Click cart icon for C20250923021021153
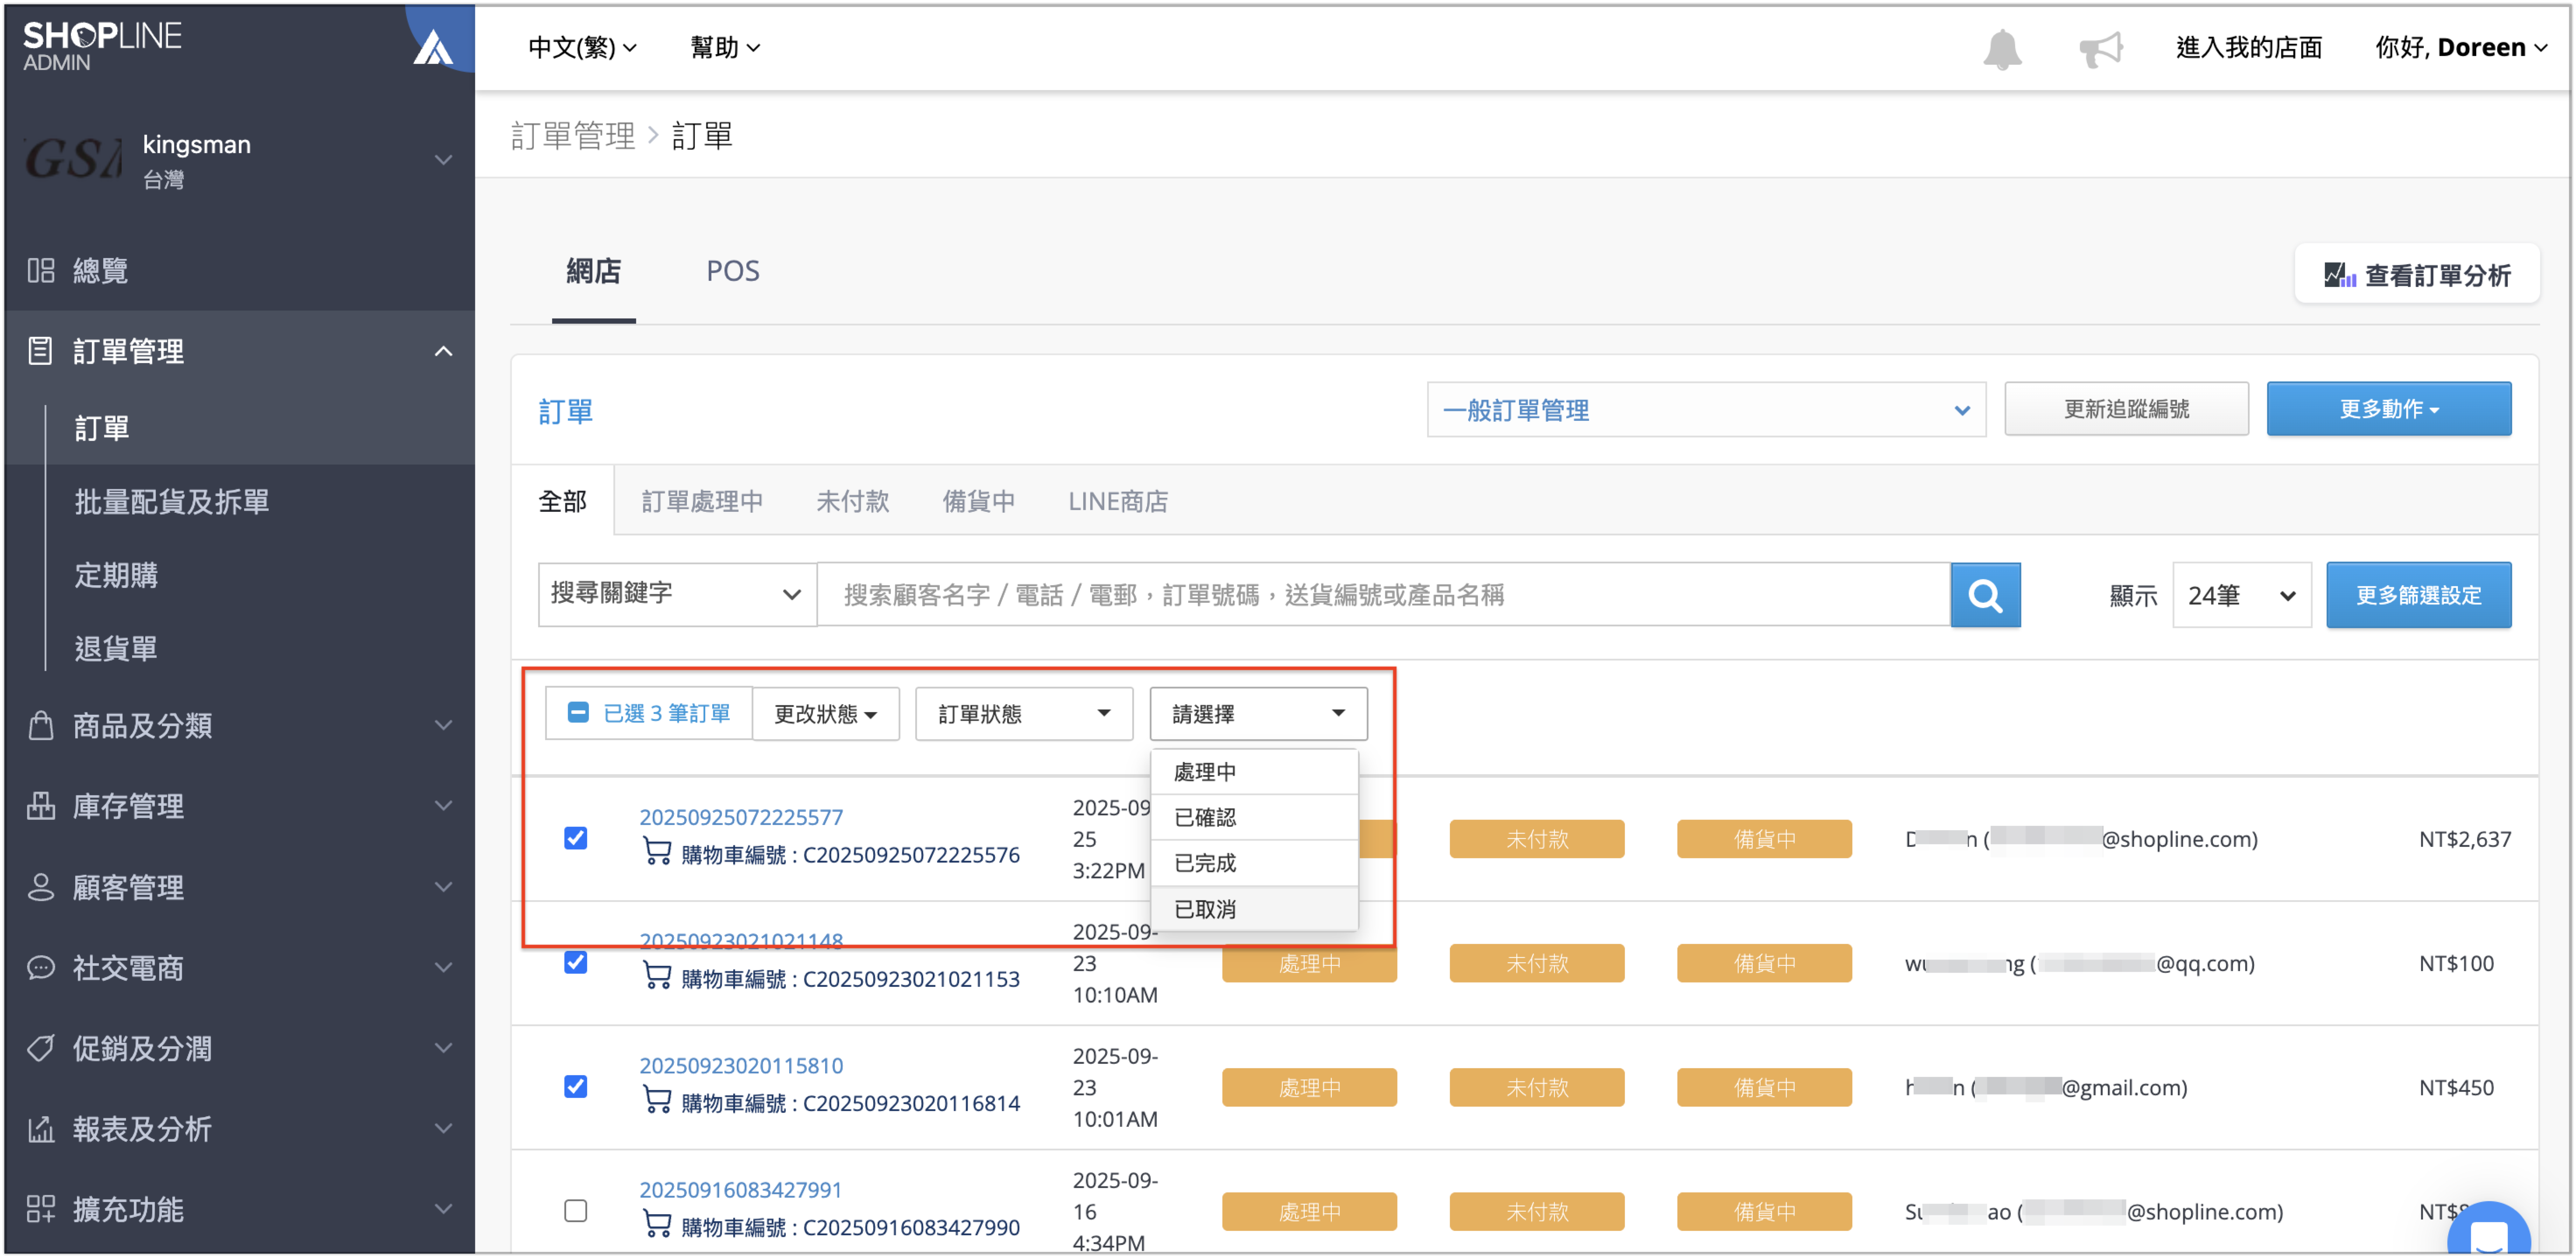Image resolution: width=2576 pixels, height=1258 pixels. [x=657, y=976]
